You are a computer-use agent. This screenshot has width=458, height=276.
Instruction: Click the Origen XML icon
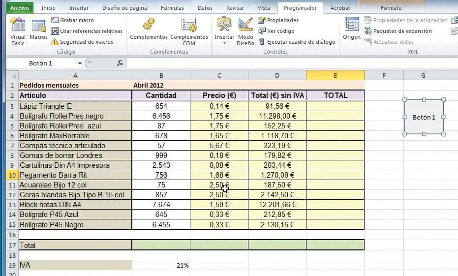(x=352, y=30)
